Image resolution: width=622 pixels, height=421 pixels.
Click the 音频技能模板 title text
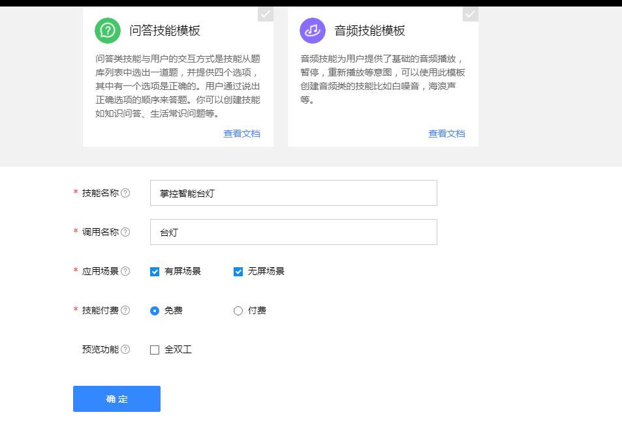pyautogui.click(x=369, y=31)
